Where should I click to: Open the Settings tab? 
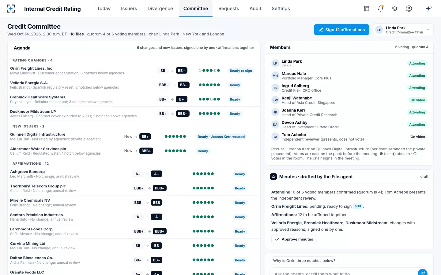(x=281, y=9)
